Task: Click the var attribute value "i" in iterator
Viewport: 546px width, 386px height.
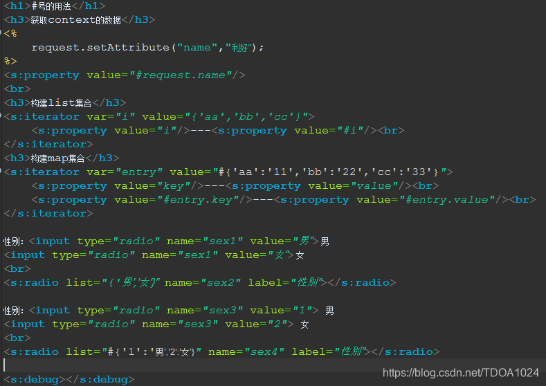Action: 125,117
